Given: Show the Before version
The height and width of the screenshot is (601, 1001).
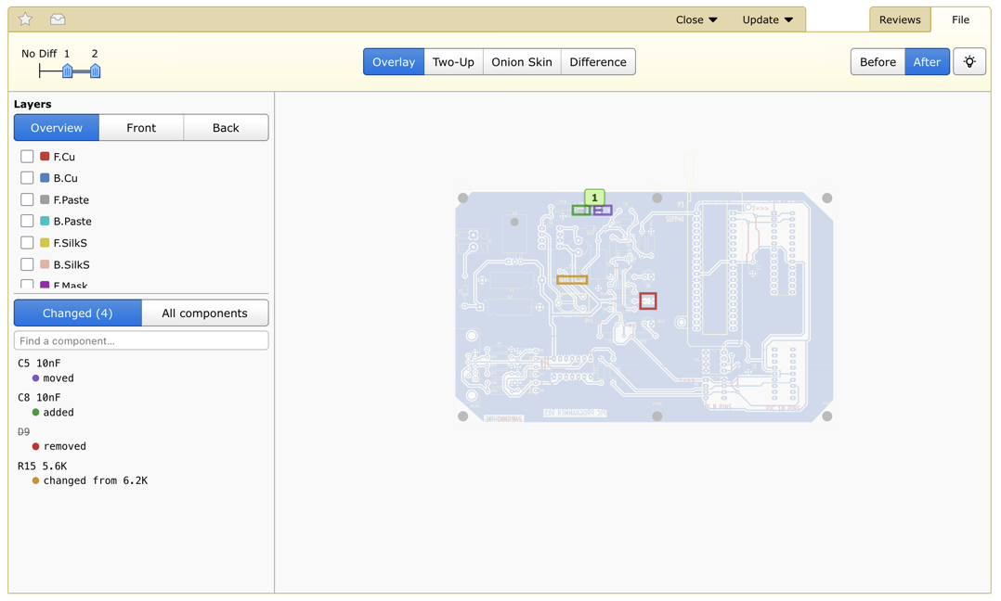Looking at the screenshot, I should pos(877,62).
